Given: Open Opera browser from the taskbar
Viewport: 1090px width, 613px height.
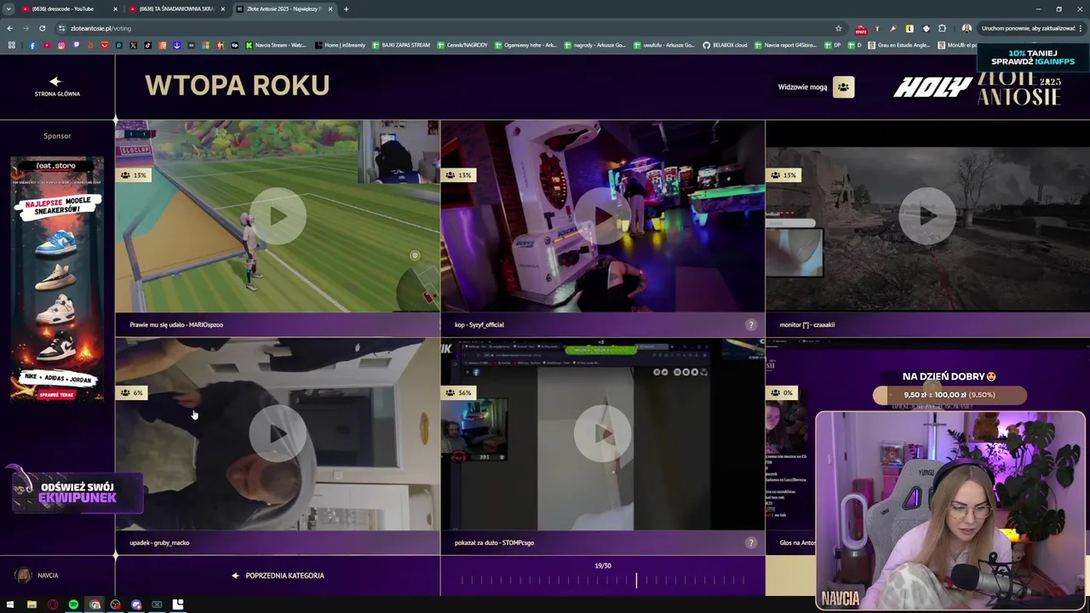Looking at the screenshot, I should [53, 604].
